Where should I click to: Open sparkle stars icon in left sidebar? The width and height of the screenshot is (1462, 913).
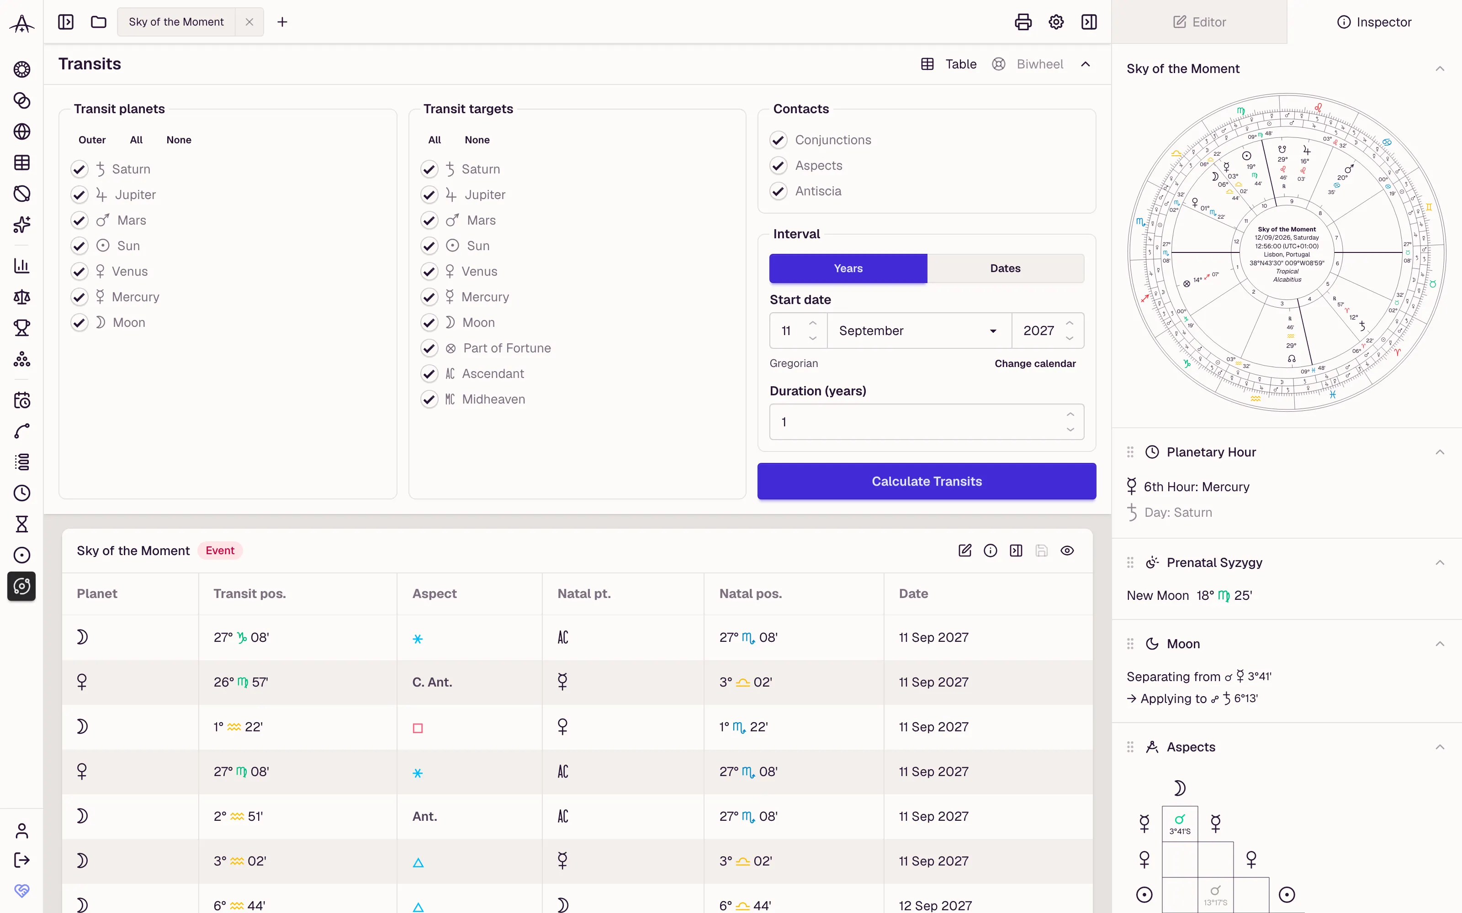[x=22, y=225]
